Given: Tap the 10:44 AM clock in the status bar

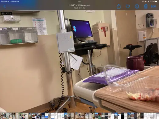Looking at the screenshot, I should coord(5,2).
